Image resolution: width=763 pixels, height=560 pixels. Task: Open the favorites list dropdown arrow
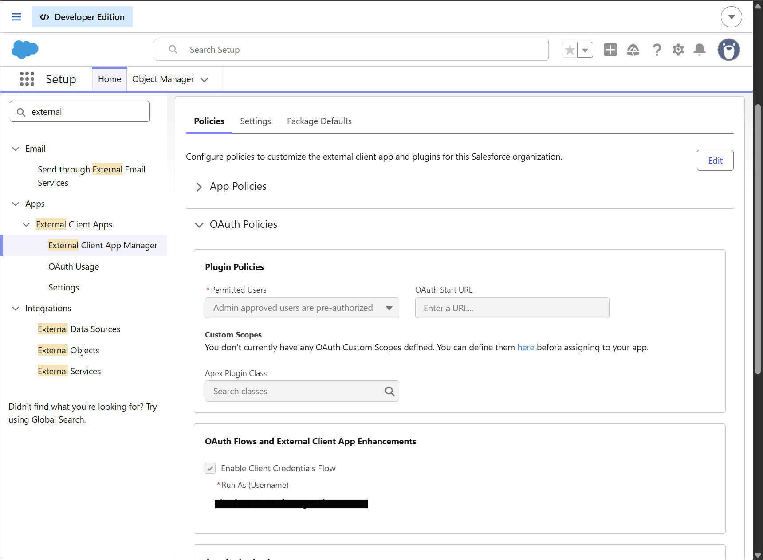pos(585,50)
